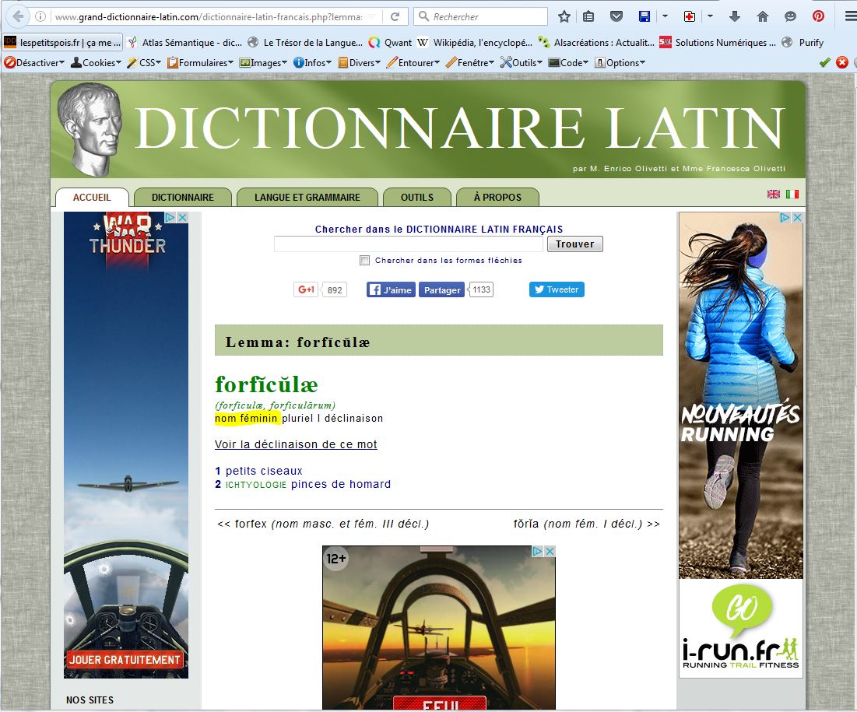Viewport: 857px width, 712px height.
Task: Select the LANGUE ET GRAMMAIRE tab
Action: [307, 198]
